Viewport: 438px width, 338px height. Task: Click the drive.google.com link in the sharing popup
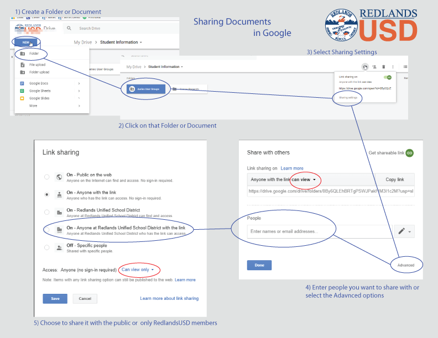click(x=365, y=88)
